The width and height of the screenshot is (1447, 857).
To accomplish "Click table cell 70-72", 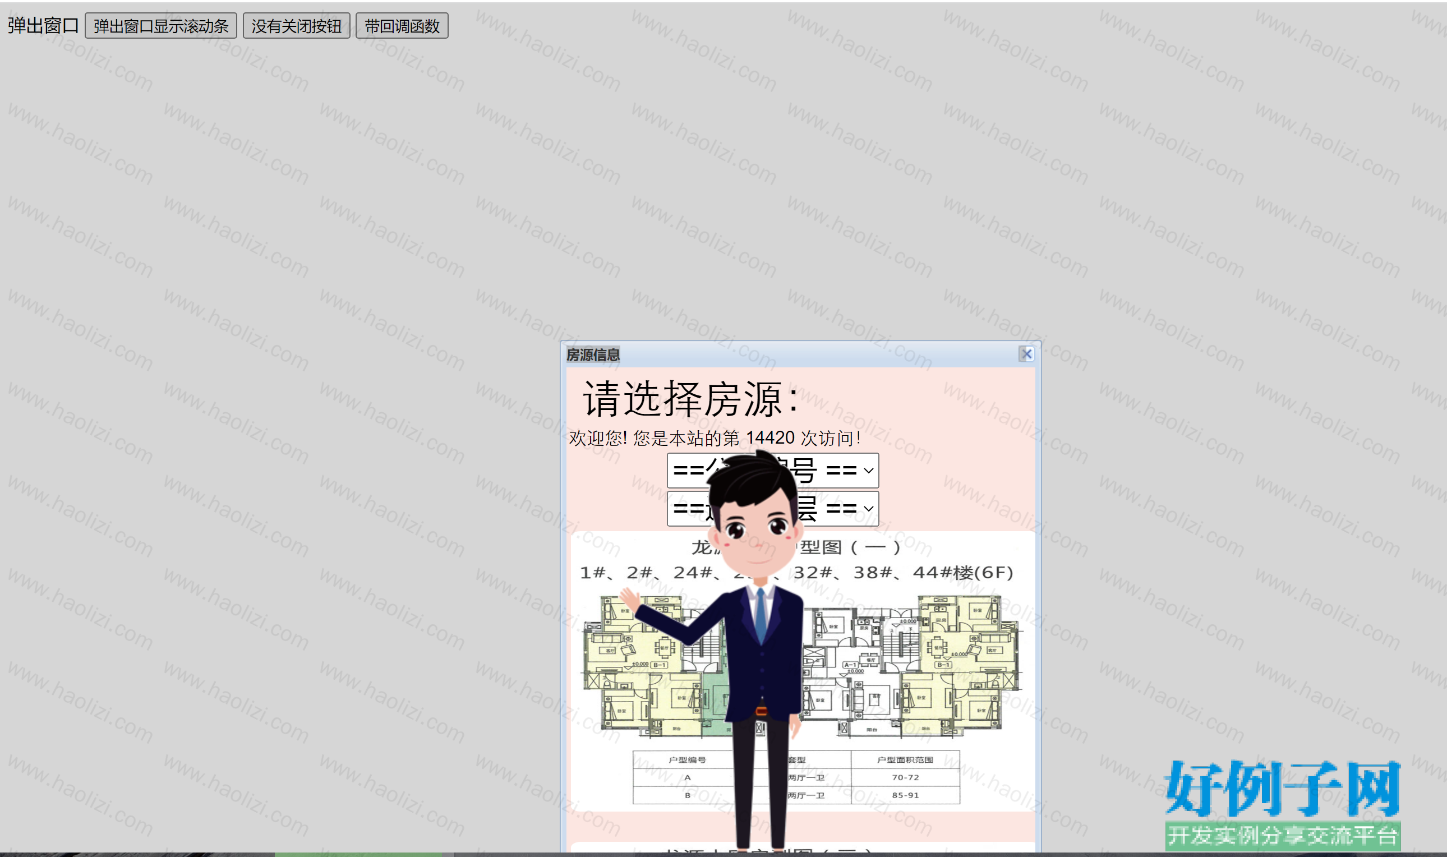I will (905, 778).
